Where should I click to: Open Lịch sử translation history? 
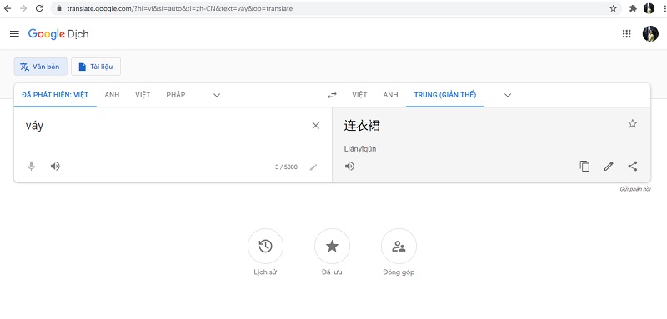click(x=265, y=246)
